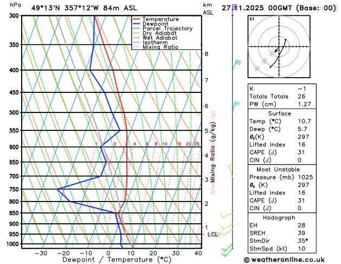The width and height of the screenshot is (341, 264).
Task: Click the Parcel Trajectory legend entry
Action: [163, 29]
